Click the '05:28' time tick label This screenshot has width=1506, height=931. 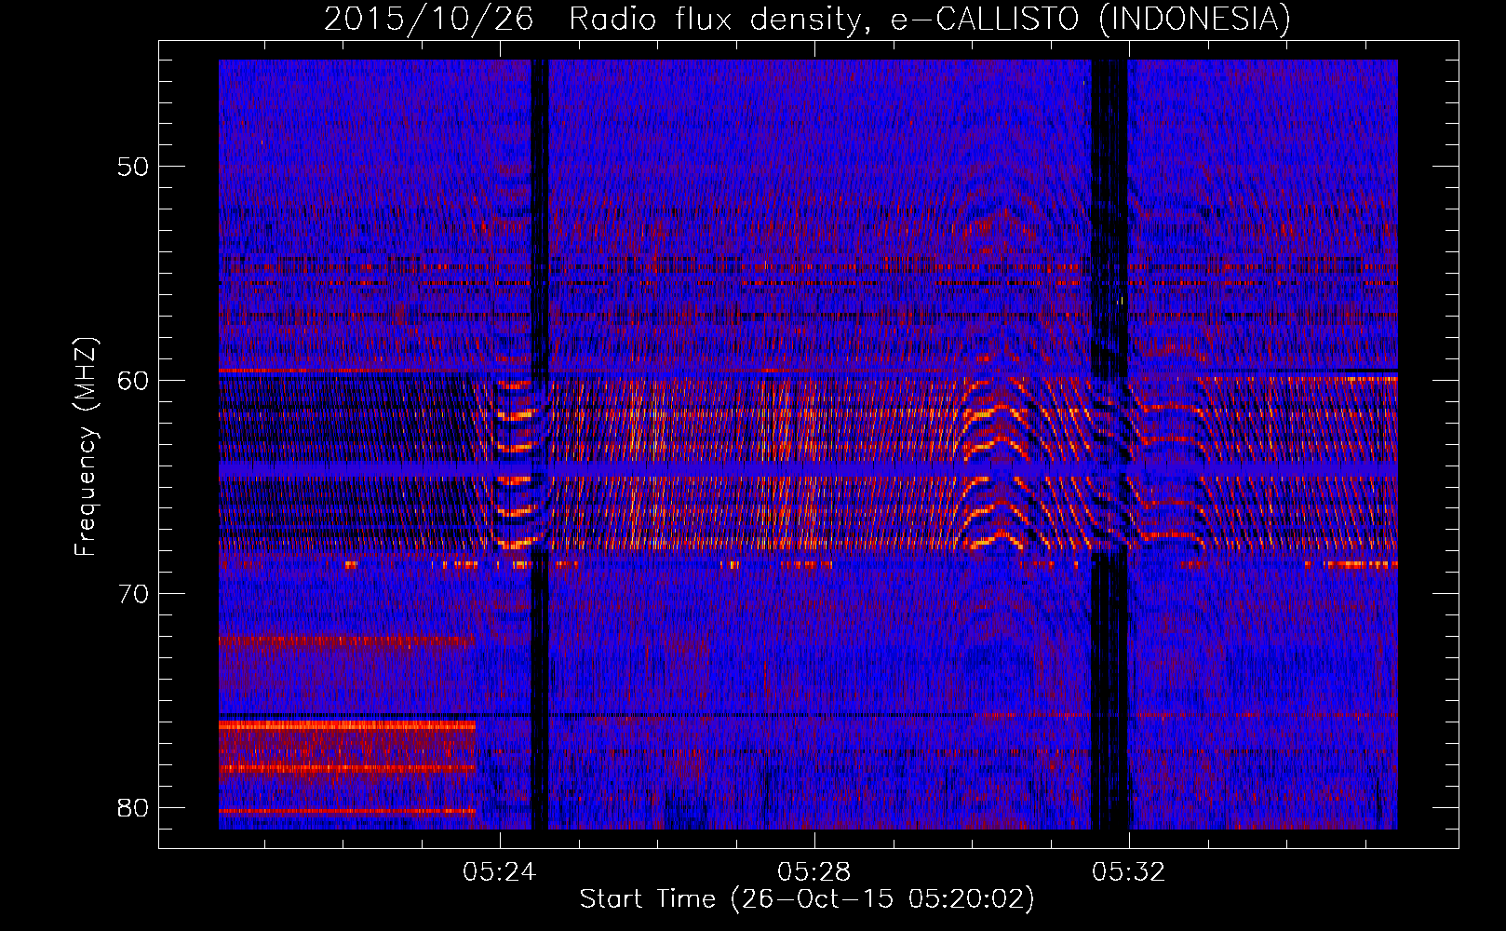click(x=814, y=872)
